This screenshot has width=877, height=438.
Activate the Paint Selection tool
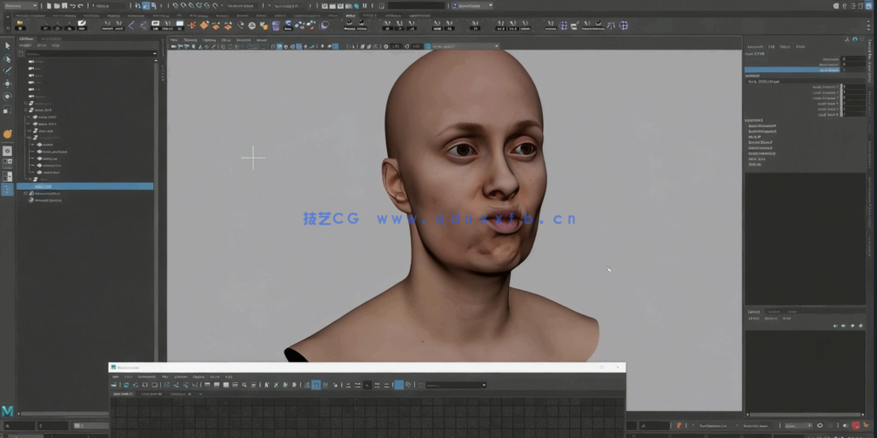(x=7, y=71)
